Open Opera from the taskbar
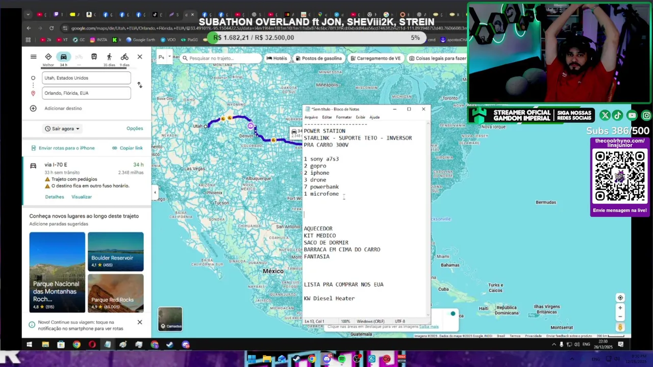 [92, 345]
